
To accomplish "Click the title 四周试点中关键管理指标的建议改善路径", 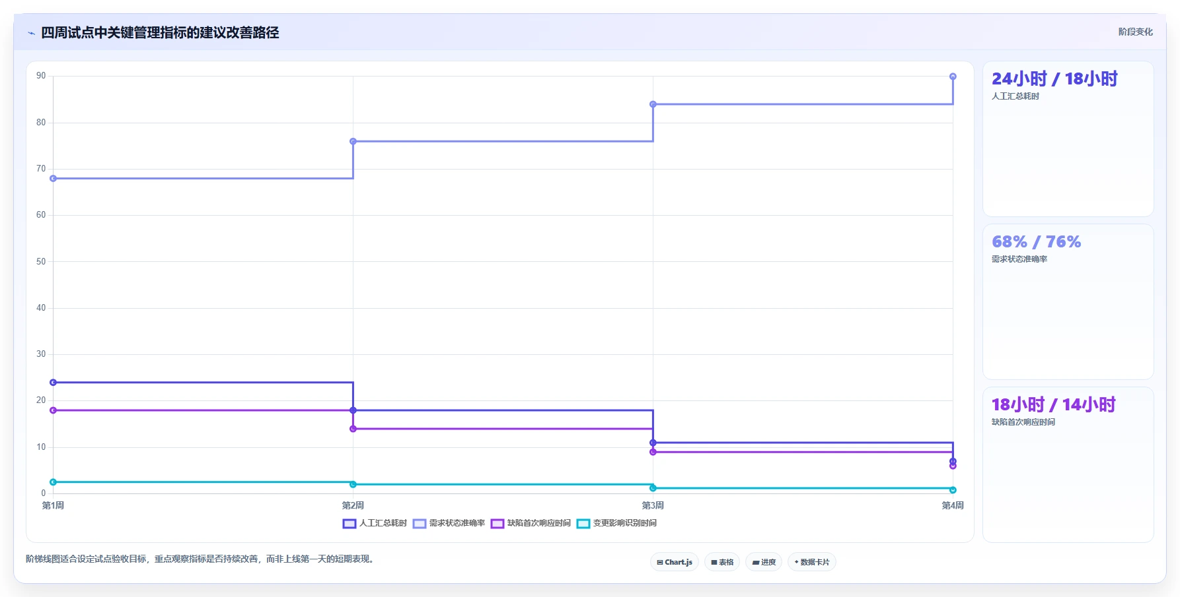I will pos(160,32).
